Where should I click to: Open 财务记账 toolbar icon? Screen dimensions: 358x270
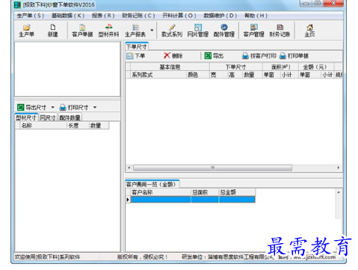point(280,31)
